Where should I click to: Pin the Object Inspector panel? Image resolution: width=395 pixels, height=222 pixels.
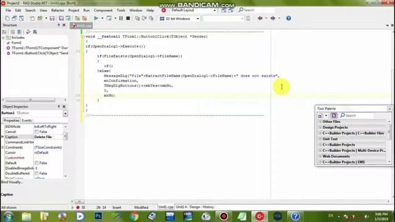click(x=59, y=107)
